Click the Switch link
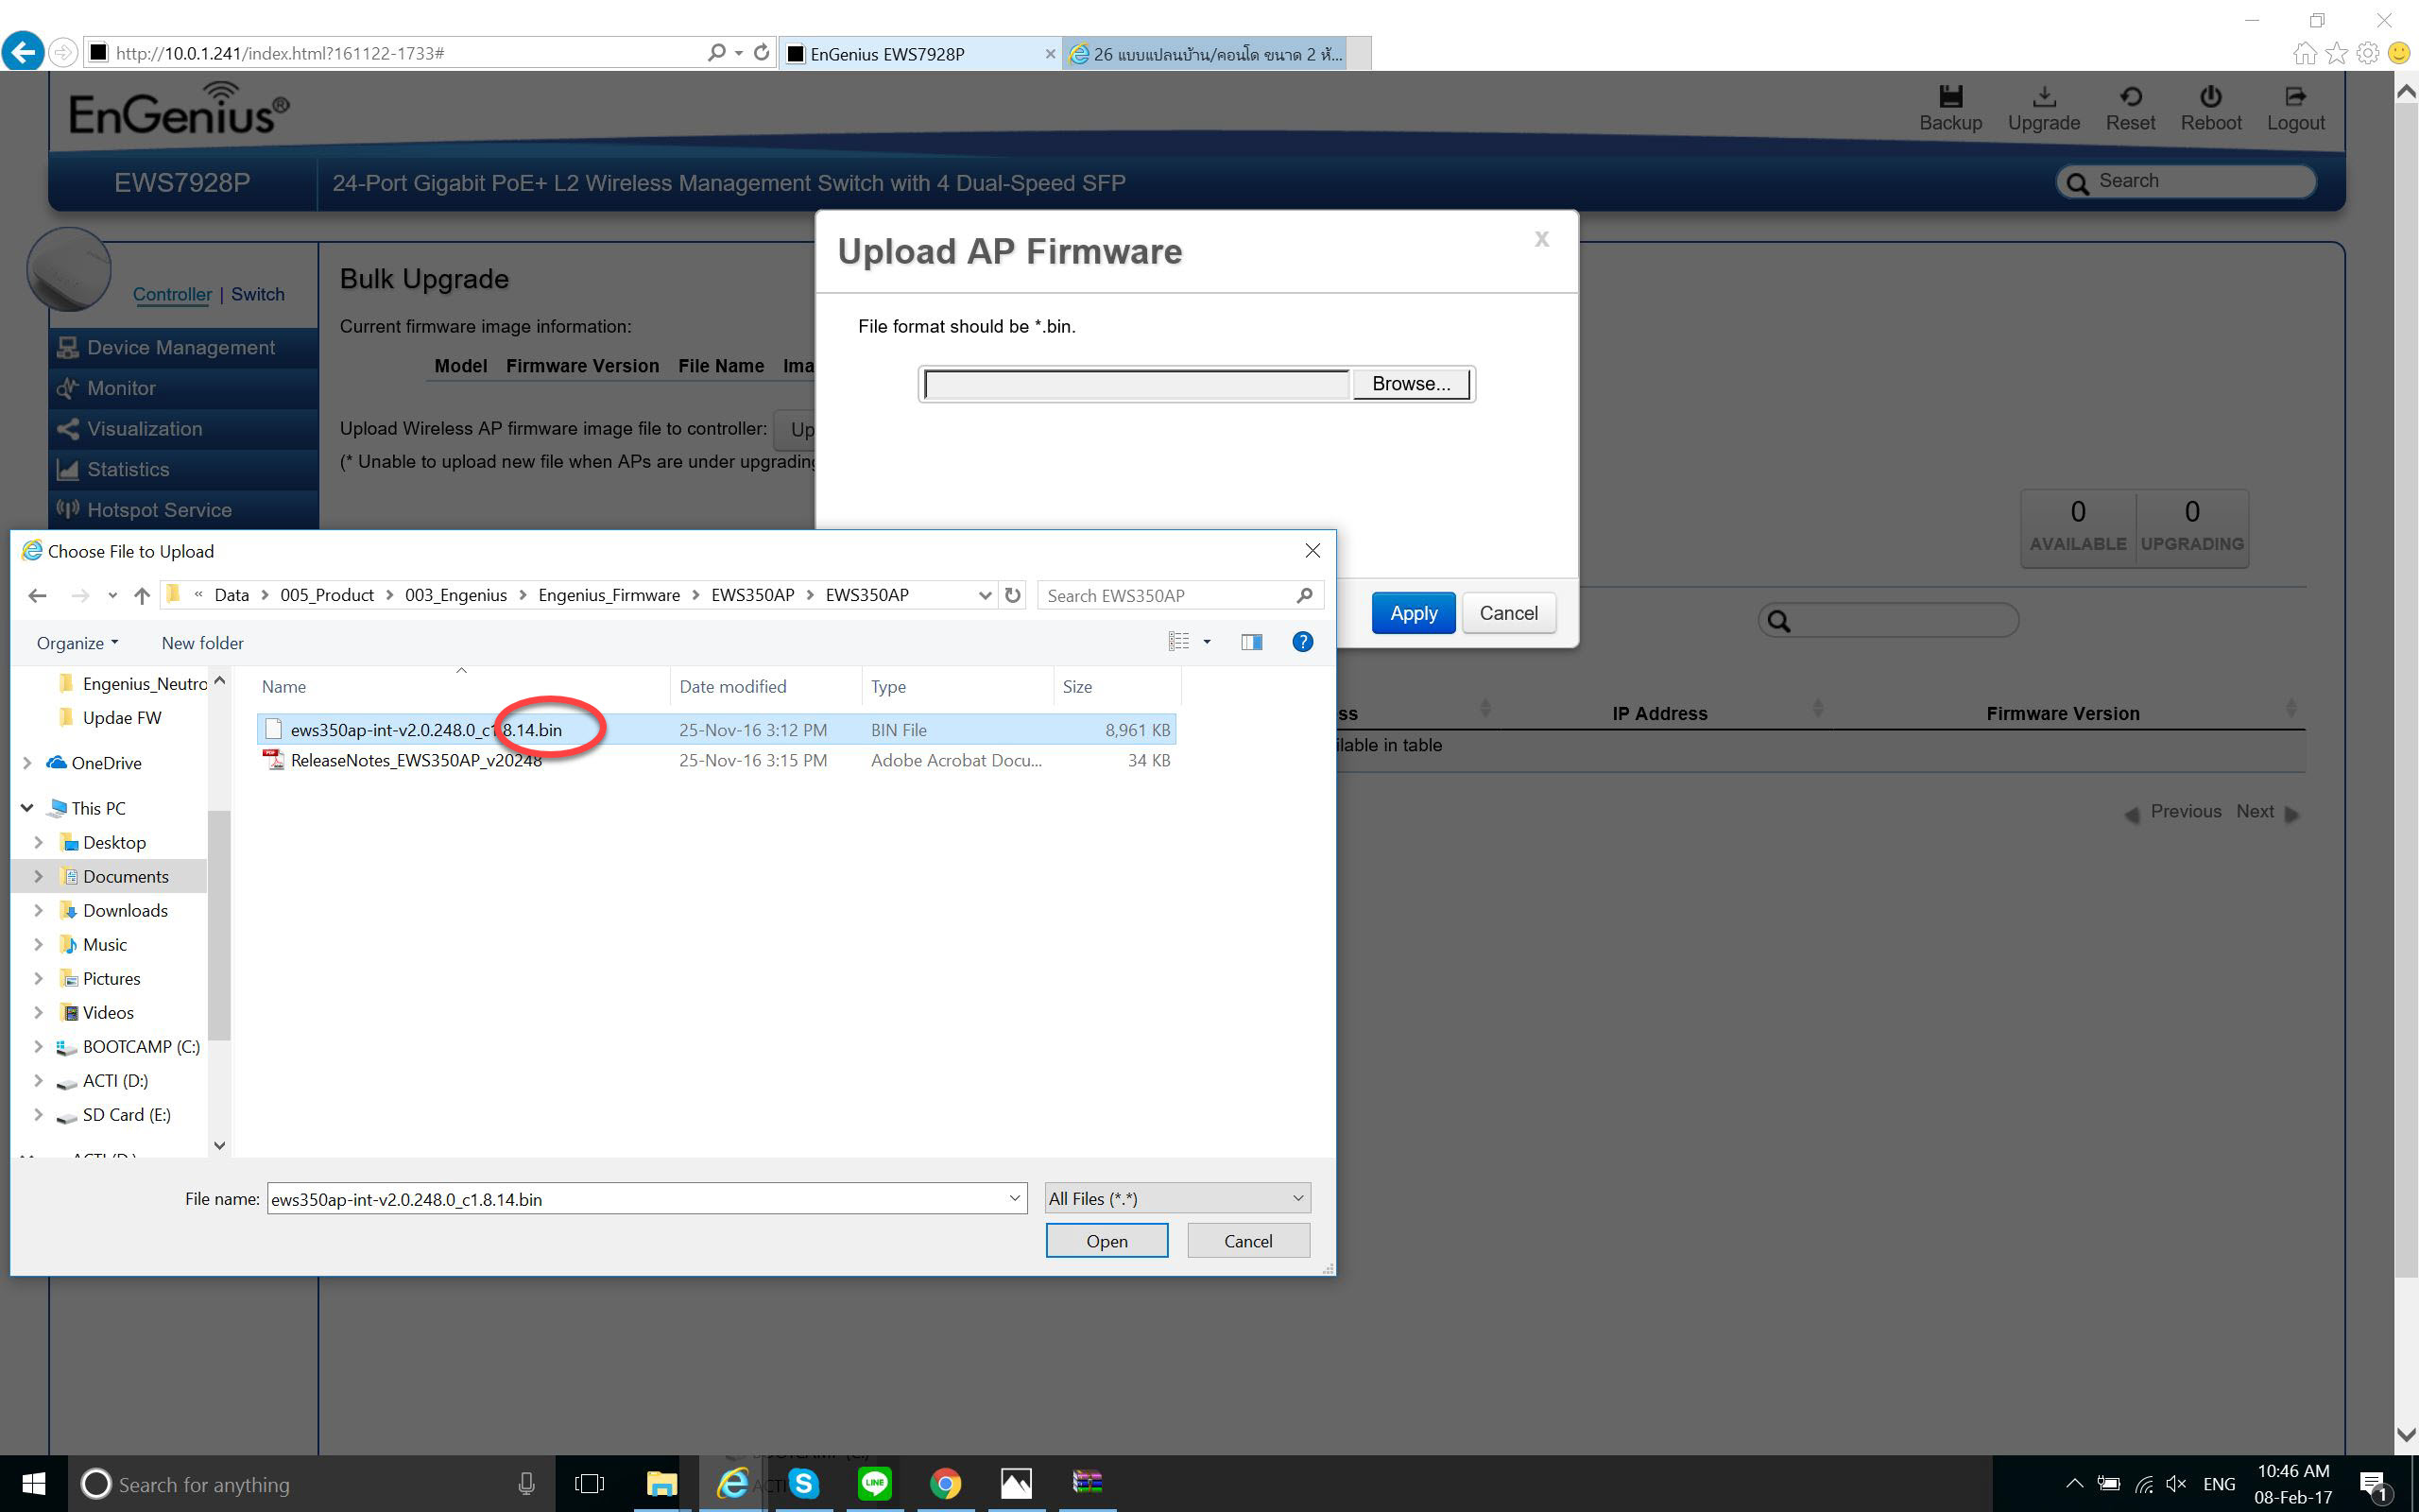This screenshot has height=1512, width=2419. [x=258, y=295]
